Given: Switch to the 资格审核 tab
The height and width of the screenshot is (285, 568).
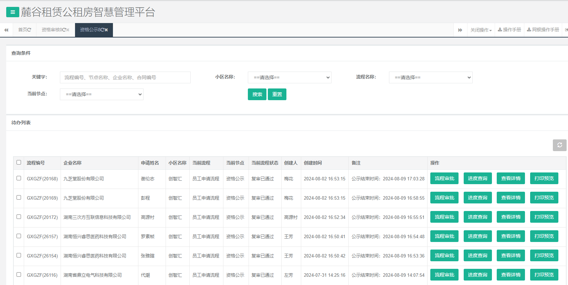Looking at the screenshot, I should pyautogui.click(x=52, y=30).
